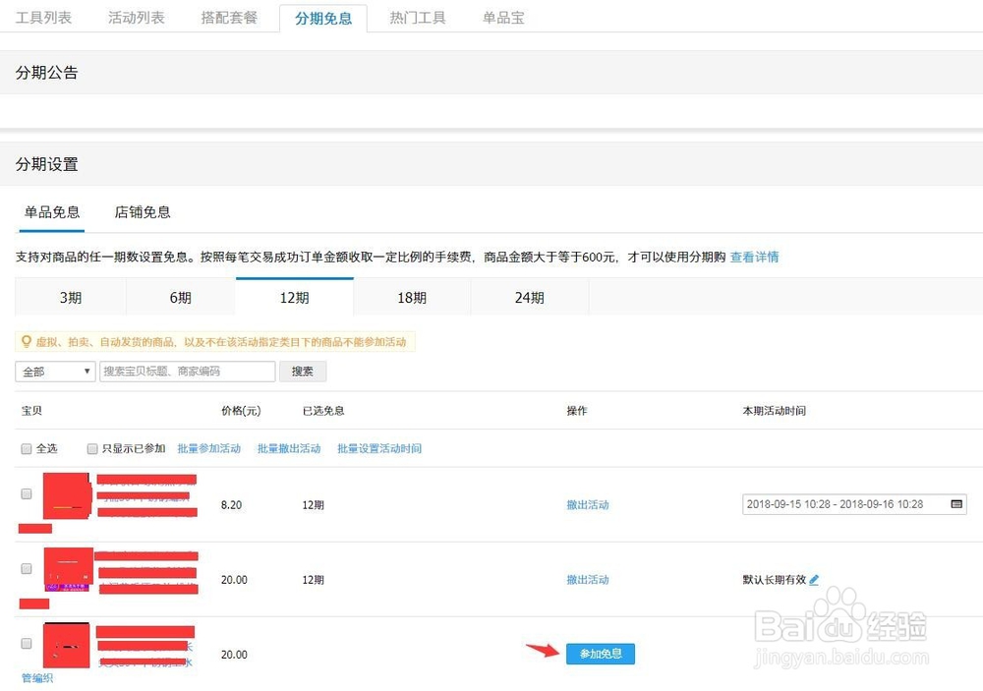This screenshot has height=691, width=983.
Task: Open the 全部 filter dropdown
Action: 54,371
